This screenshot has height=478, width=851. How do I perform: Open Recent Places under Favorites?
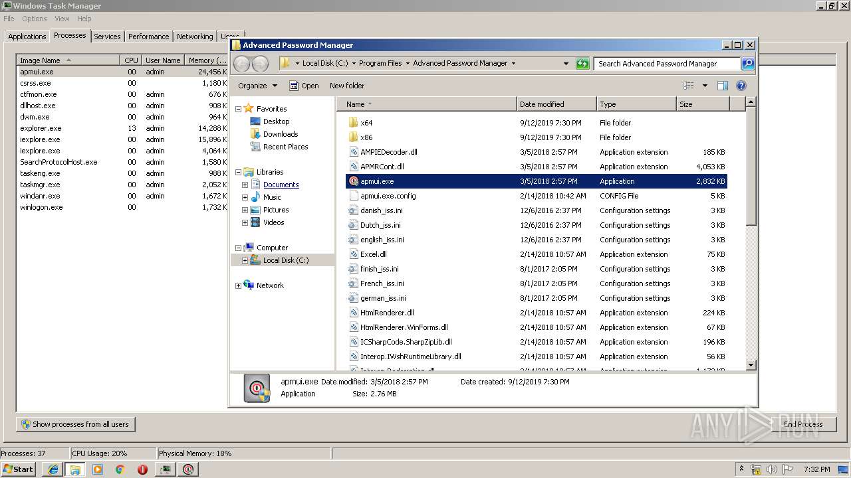pyautogui.click(x=285, y=147)
